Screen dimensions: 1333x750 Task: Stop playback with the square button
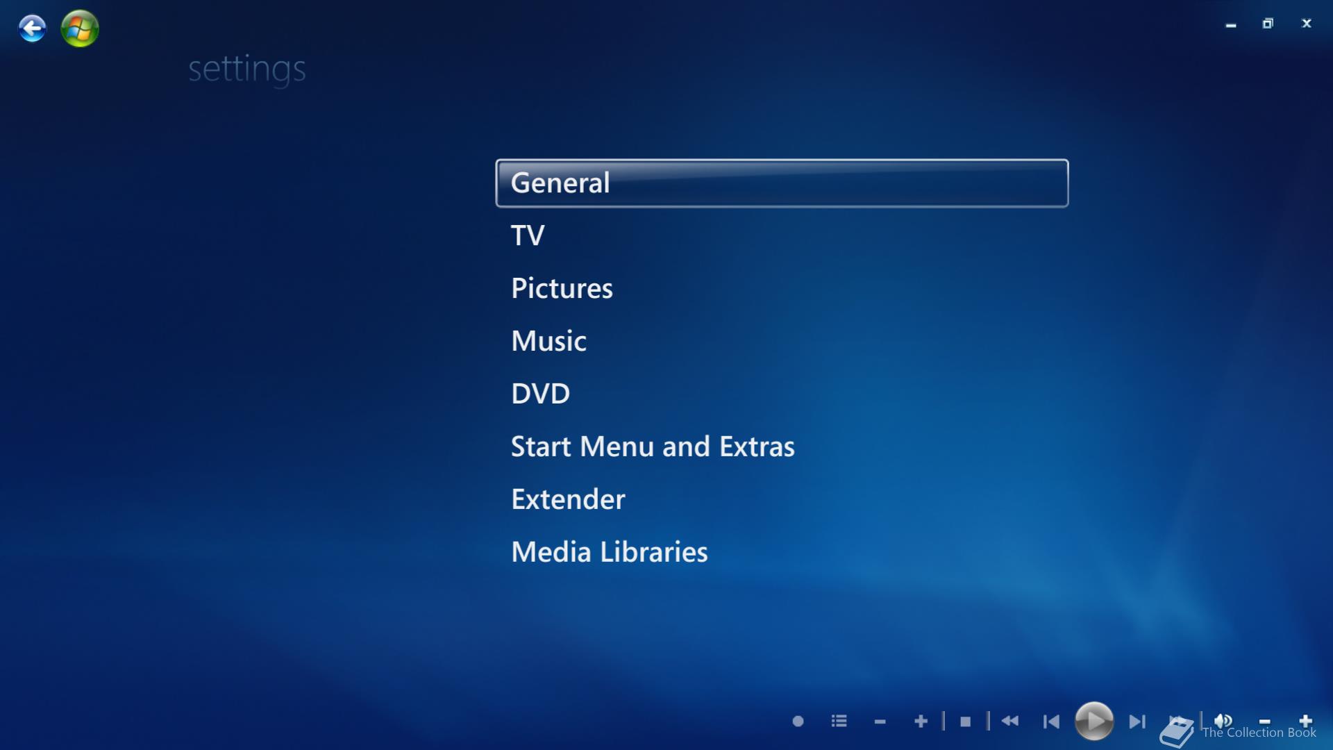[x=965, y=722]
